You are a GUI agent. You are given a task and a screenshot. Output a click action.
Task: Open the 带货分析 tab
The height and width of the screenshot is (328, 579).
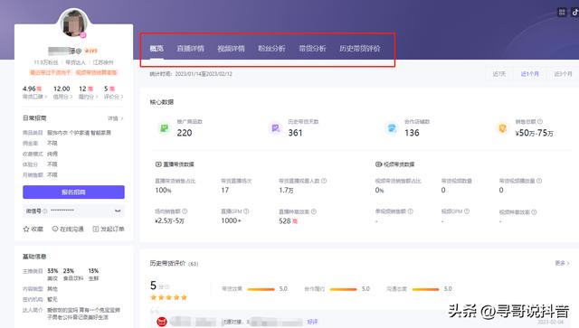(x=312, y=48)
